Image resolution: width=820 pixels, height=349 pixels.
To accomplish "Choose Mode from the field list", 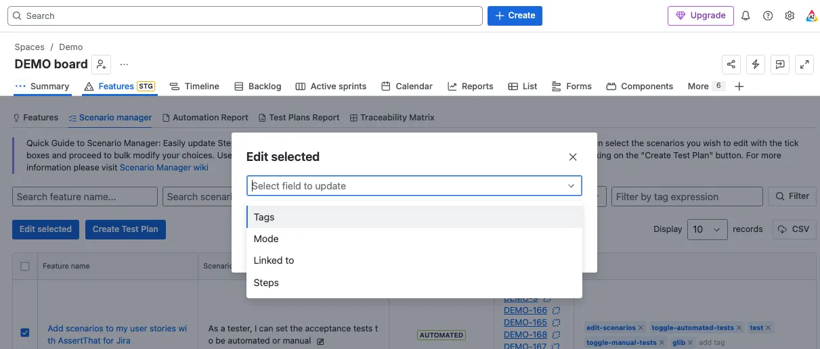I will (x=414, y=239).
